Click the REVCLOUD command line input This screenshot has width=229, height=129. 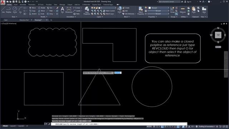click(119, 124)
